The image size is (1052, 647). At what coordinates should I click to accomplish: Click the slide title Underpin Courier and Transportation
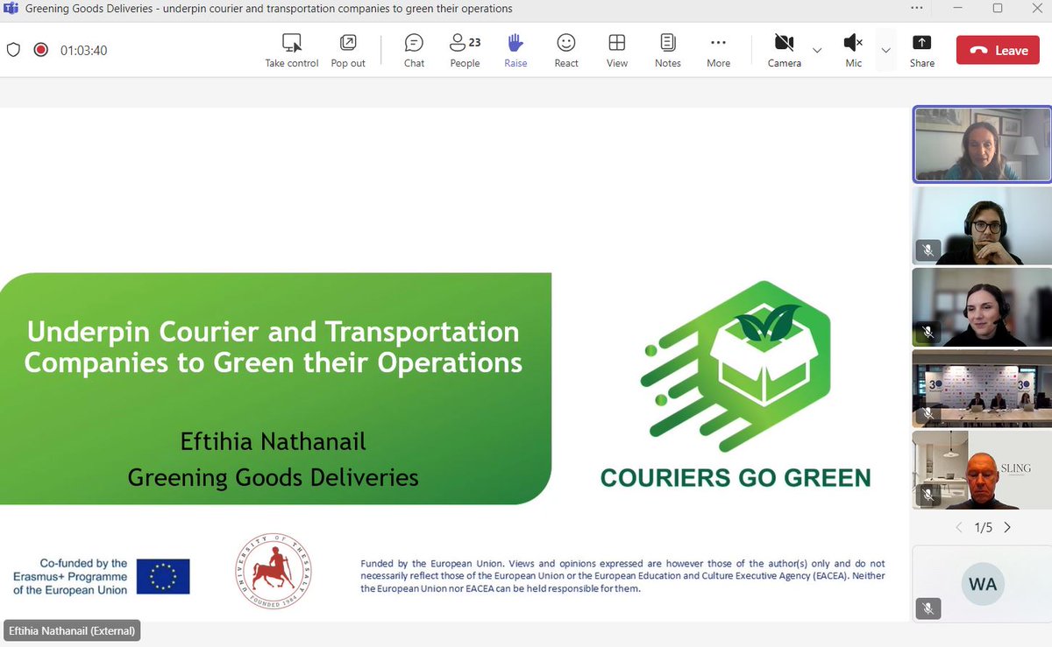pyautogui.click(x=273, y=347)
